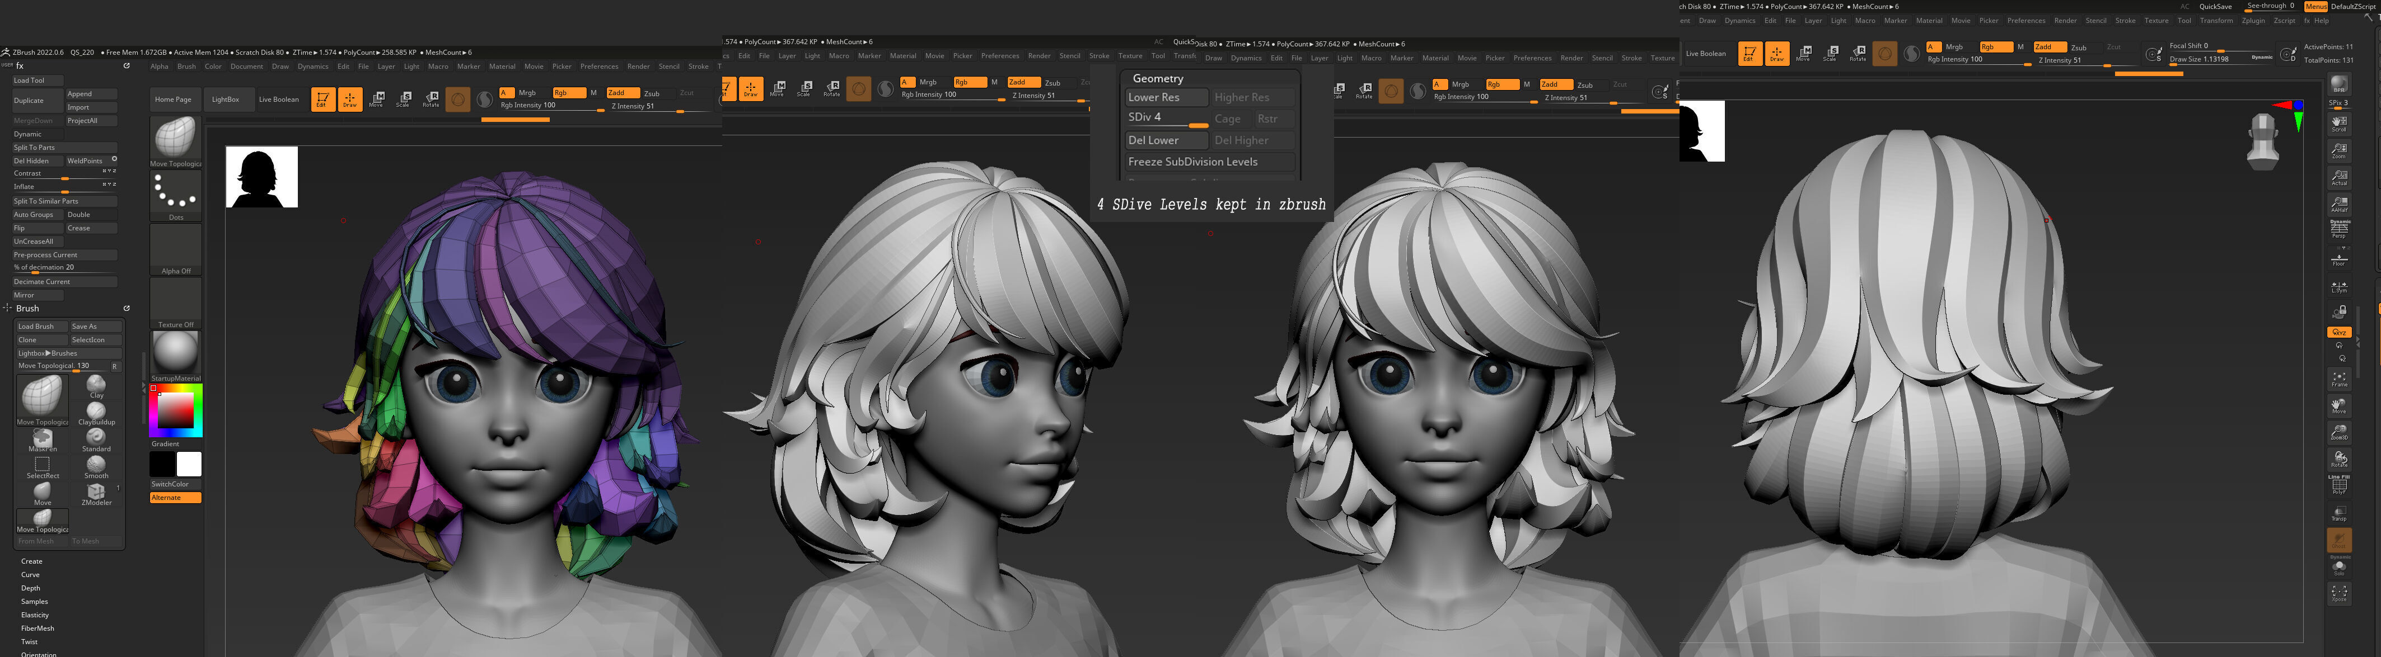Click the fx refresh arrow icon at panel top
The height and width of the screenshot is (657, 2381).
pyautogui.click(x=127, y=65)
